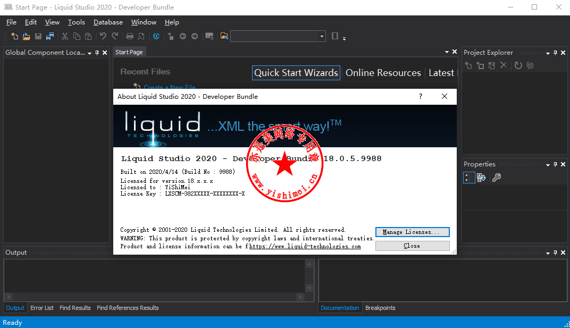
Task: Toggle Categorized view in Properties panel
Action: pyautogui.click(x=469, y=178)
